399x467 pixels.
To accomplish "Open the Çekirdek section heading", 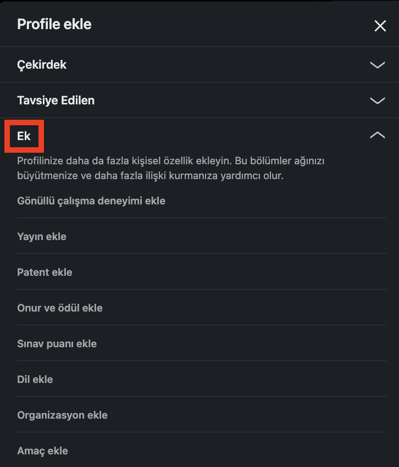I will [x=42, y=65].
